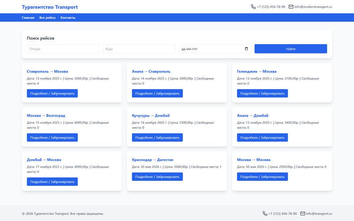Open the Контакты navigation link
Image resolution: width=354 pixels, height=221 pixels.
[68, 18]
